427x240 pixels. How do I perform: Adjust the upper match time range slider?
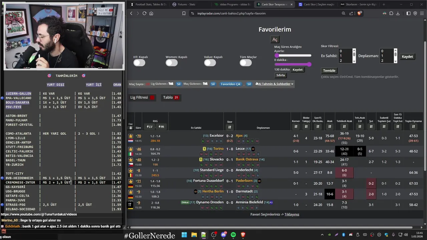click(293, 55)
